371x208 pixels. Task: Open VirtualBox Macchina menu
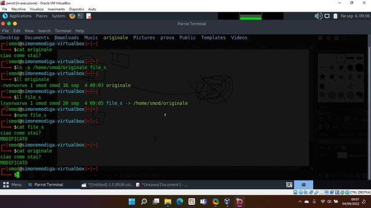(19, 9)
